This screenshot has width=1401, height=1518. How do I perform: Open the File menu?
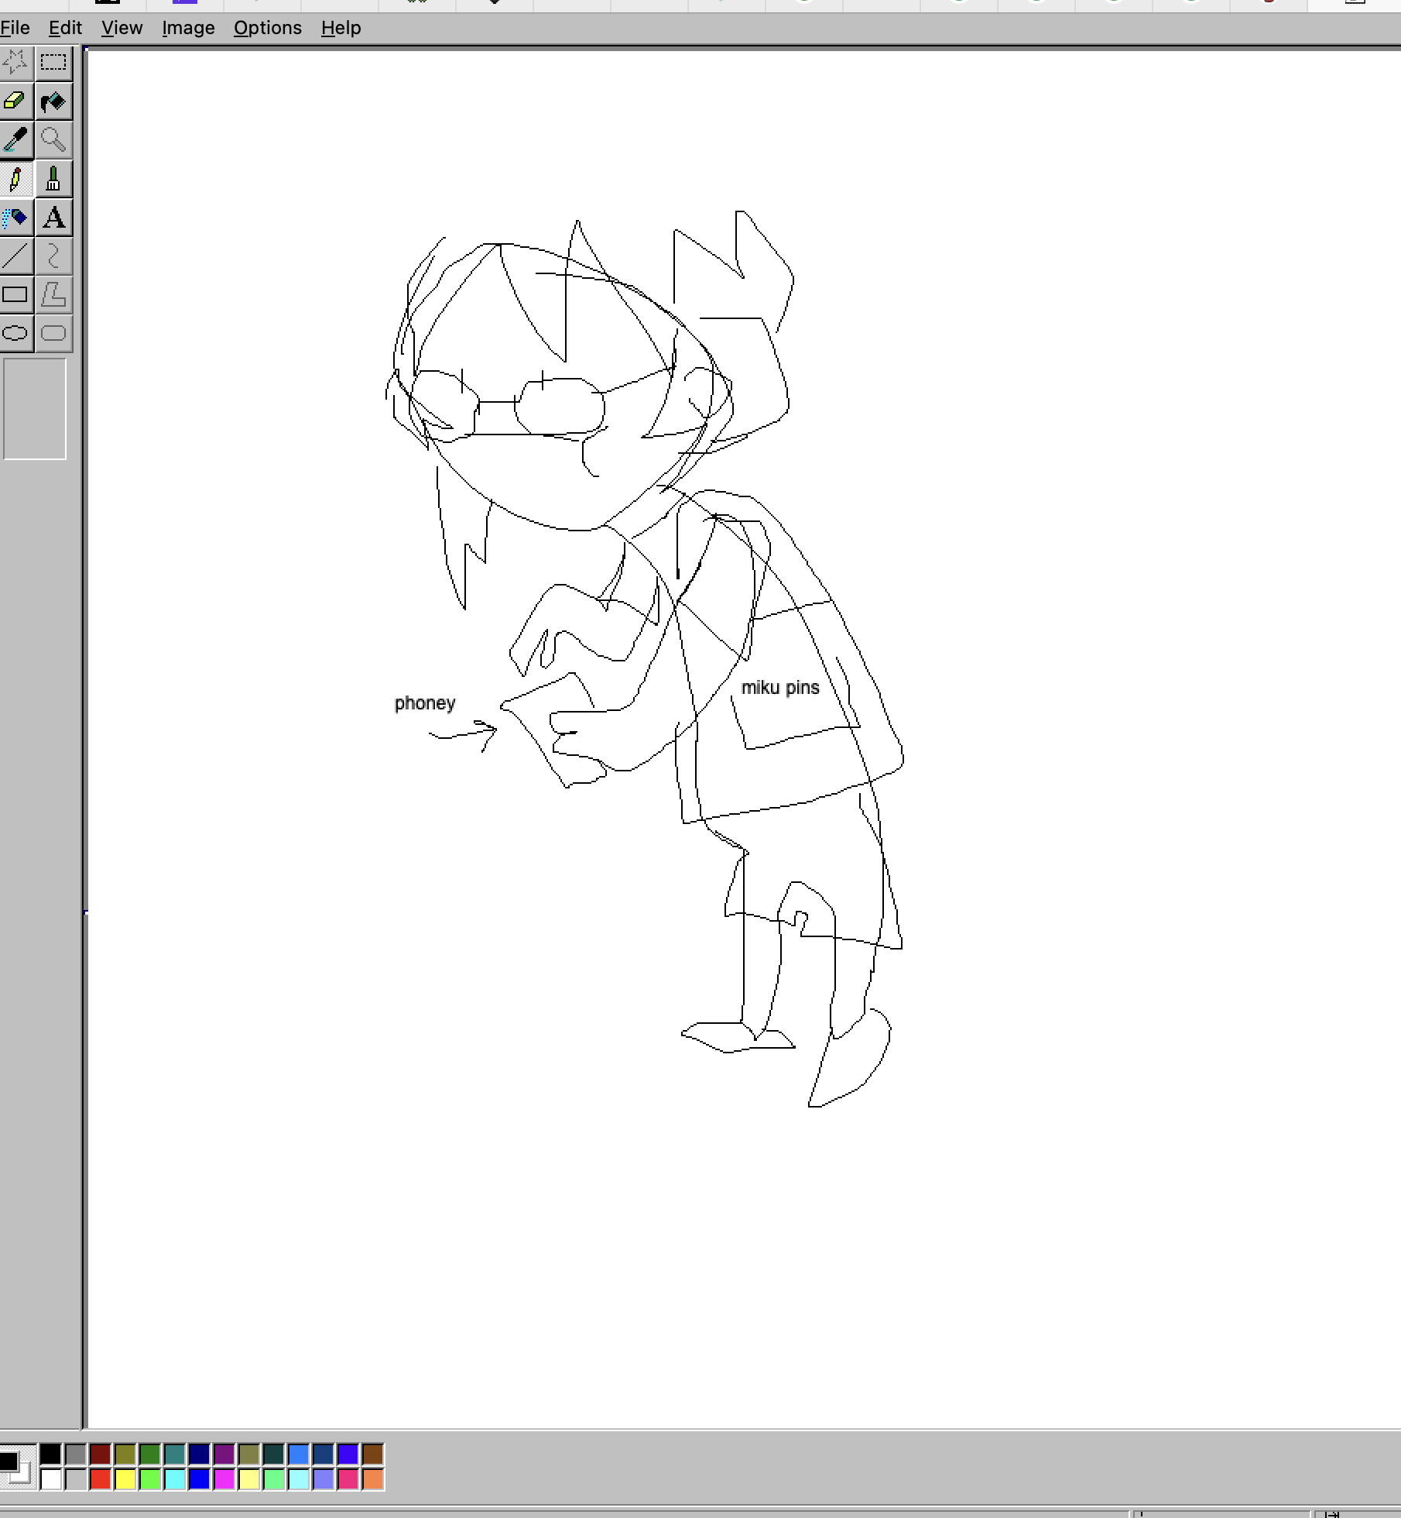tap(15, 28)
